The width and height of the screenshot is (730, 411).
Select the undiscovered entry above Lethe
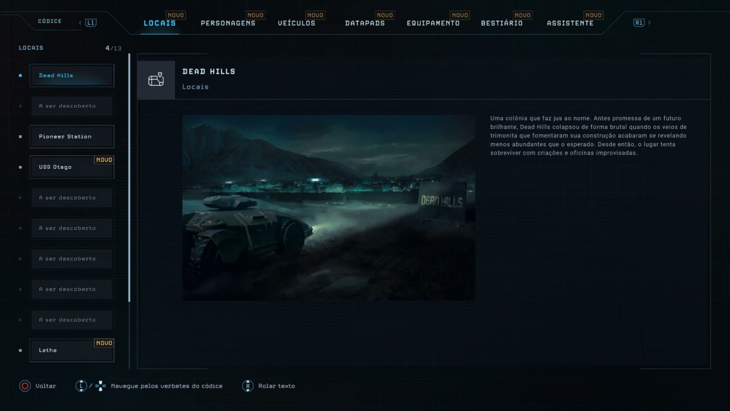coord(72,320)
